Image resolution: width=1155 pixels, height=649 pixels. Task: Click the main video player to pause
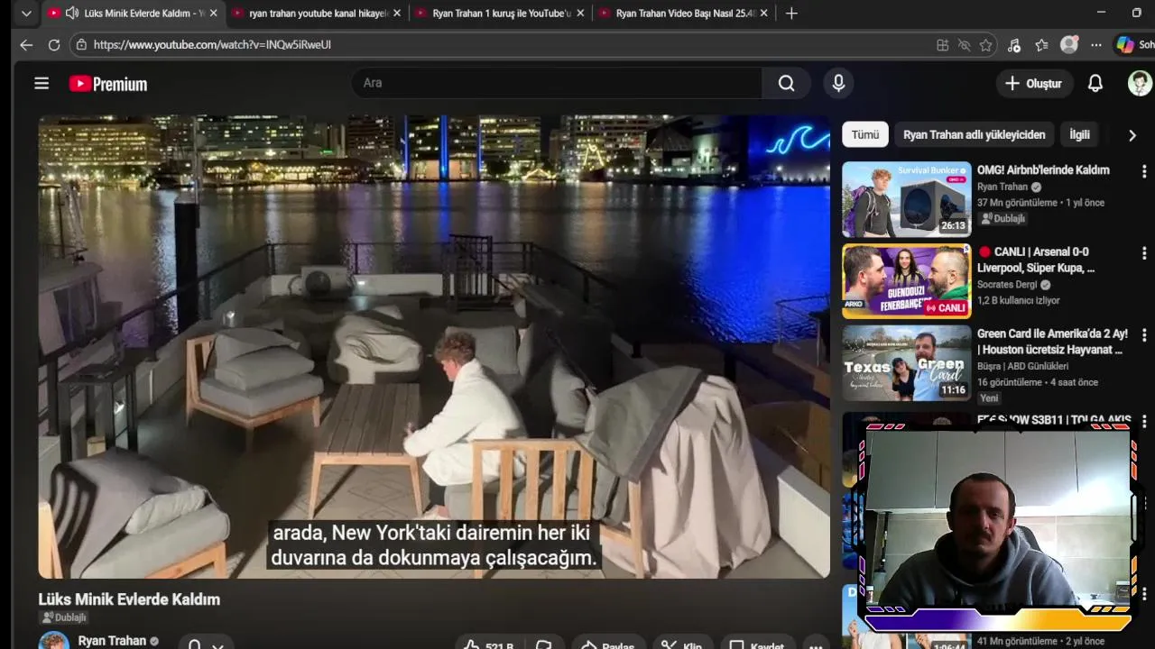pyautogui.click(x=434, y=346)
